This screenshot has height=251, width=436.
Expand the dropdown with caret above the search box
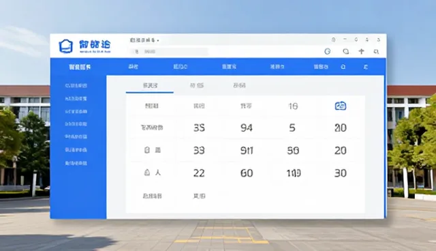(x=144, y=40)
